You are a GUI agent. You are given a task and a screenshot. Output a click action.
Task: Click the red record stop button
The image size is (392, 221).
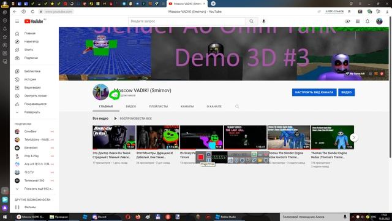tap(200, 157)
